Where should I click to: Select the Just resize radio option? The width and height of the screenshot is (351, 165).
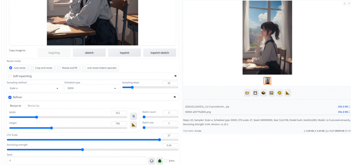17,68
